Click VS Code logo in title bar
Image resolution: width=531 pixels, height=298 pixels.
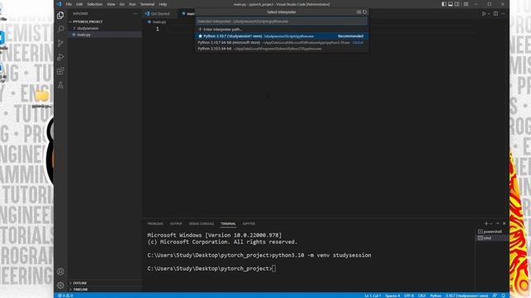click(x=59, y=4)
